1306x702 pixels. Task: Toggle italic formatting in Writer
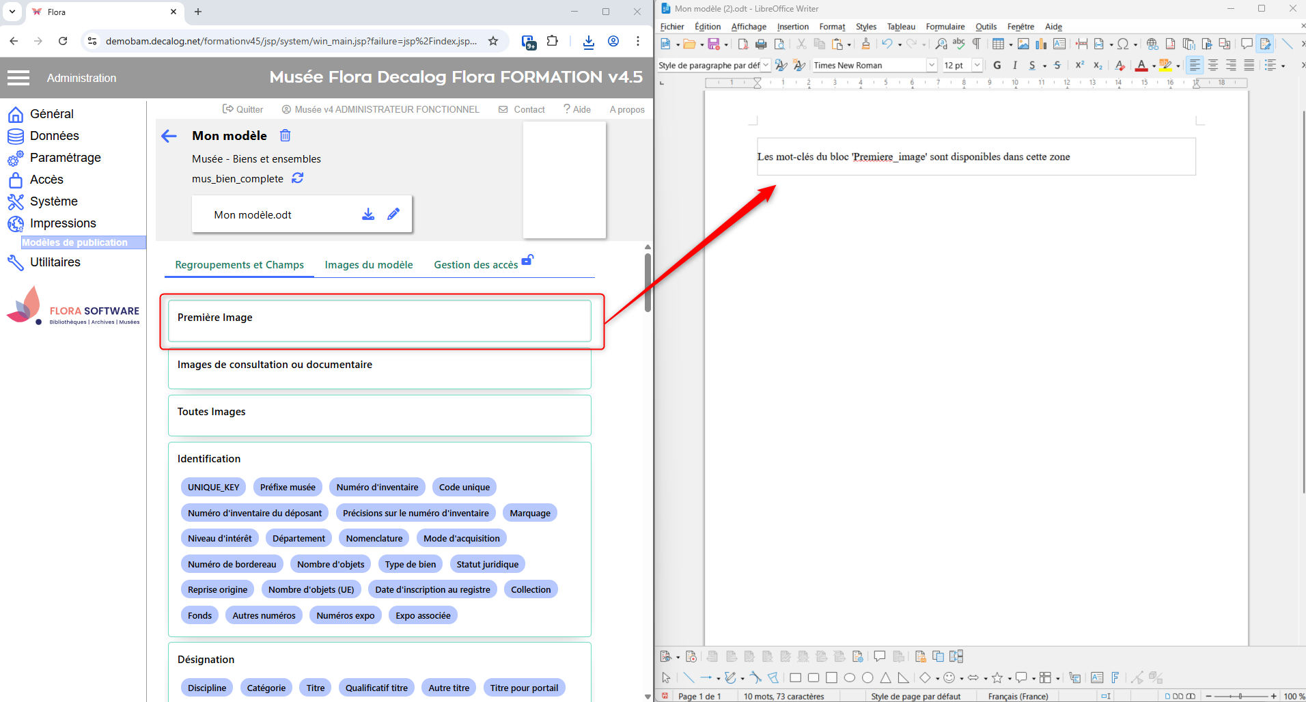pos(1015,66)
